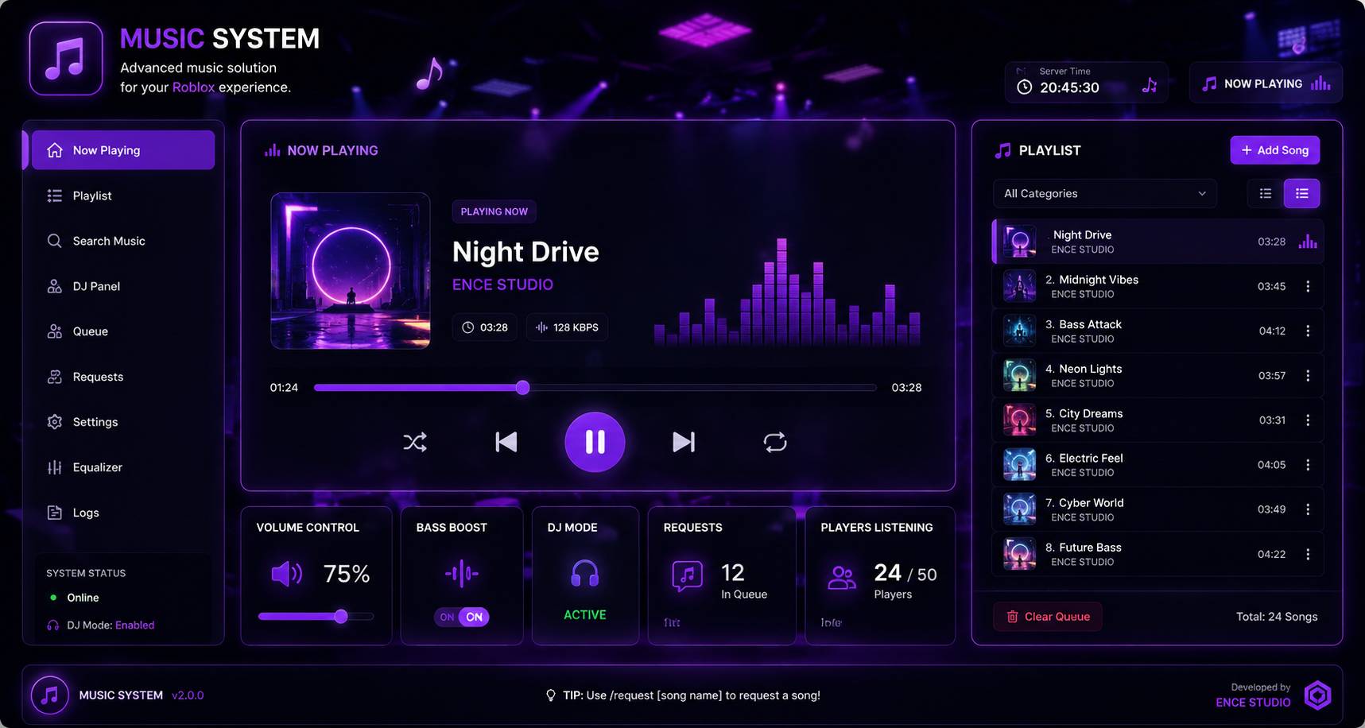The height and width of the screenshot is (728, 1365).
Task: Switch playlist to compact list view
Action: [1266, 193]
